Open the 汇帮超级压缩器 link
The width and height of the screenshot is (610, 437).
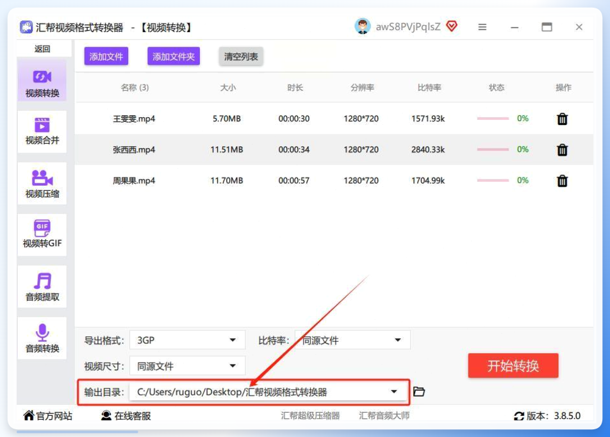310,416
